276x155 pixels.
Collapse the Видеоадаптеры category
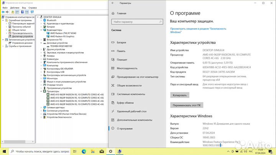tap(41, 30)
